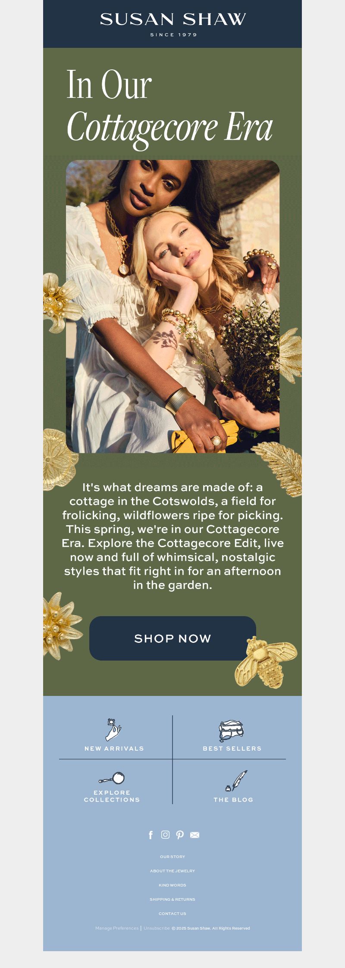
Task: Click the email envelope icon
Action: click(195, 835)
